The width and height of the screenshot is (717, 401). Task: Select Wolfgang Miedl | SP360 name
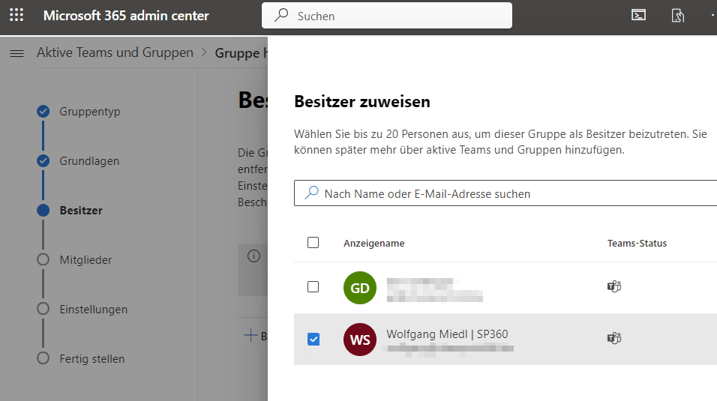(x=447, y=334)
